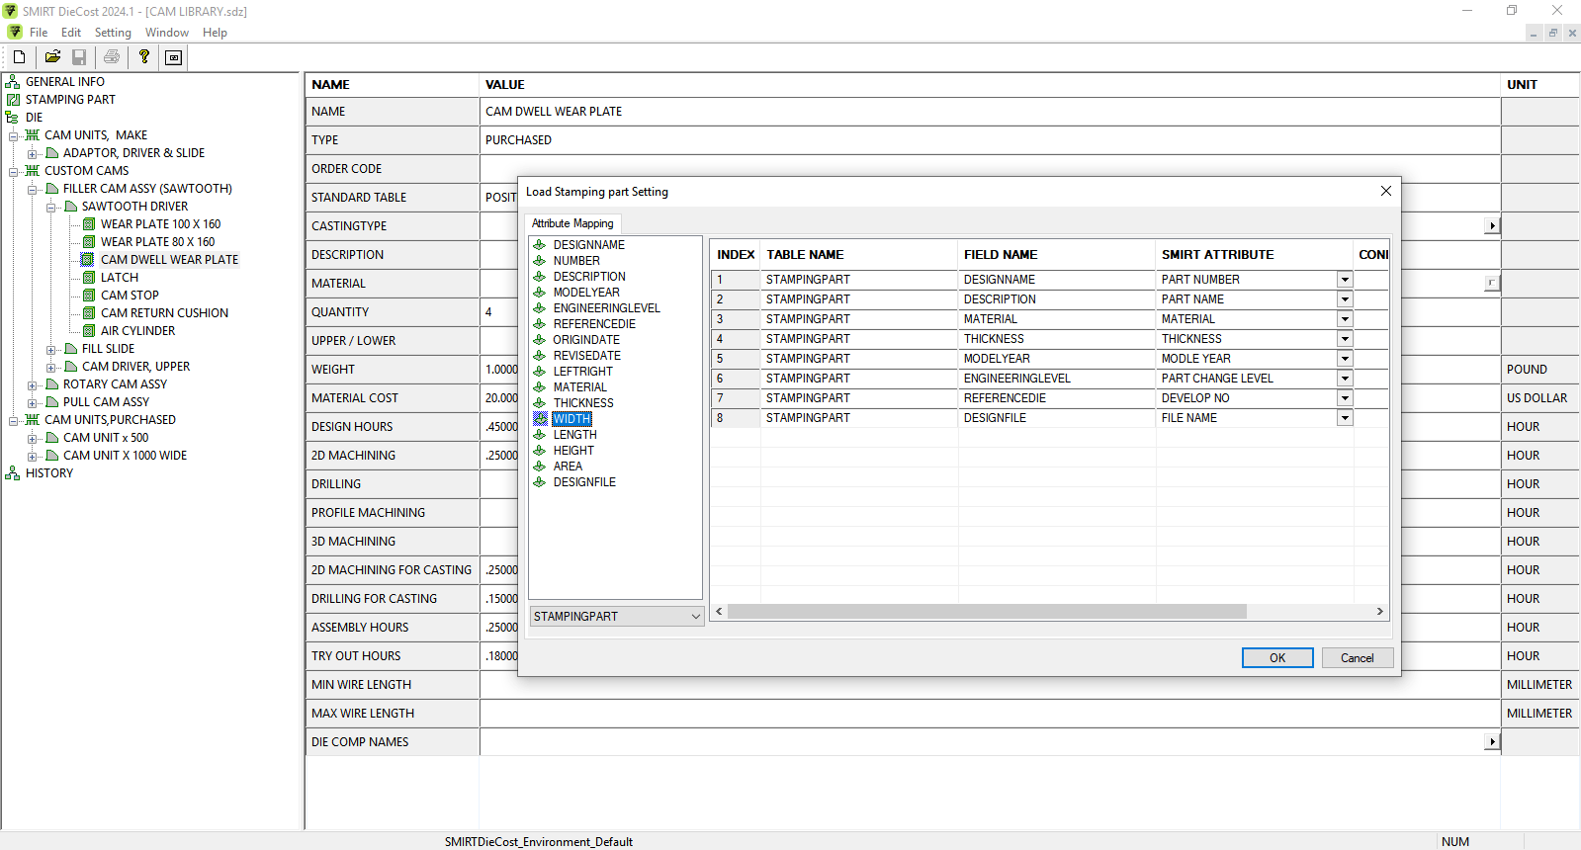
Task: Select the DESIGNNAME attribute icon
Action: [x=540, y=245]
